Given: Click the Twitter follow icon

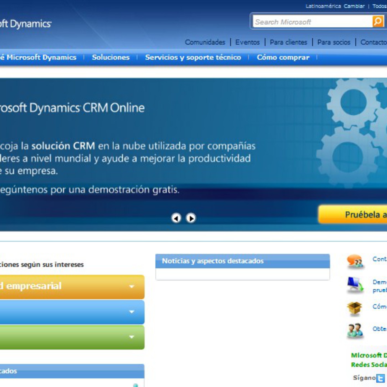Looking at the screenshot, I should click(381, 378).
